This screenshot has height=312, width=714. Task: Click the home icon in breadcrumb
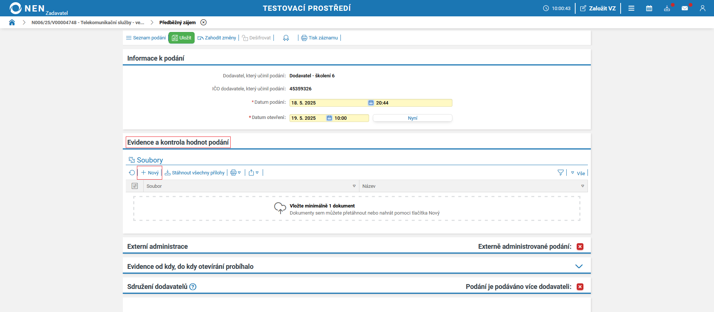pos(12,22)
